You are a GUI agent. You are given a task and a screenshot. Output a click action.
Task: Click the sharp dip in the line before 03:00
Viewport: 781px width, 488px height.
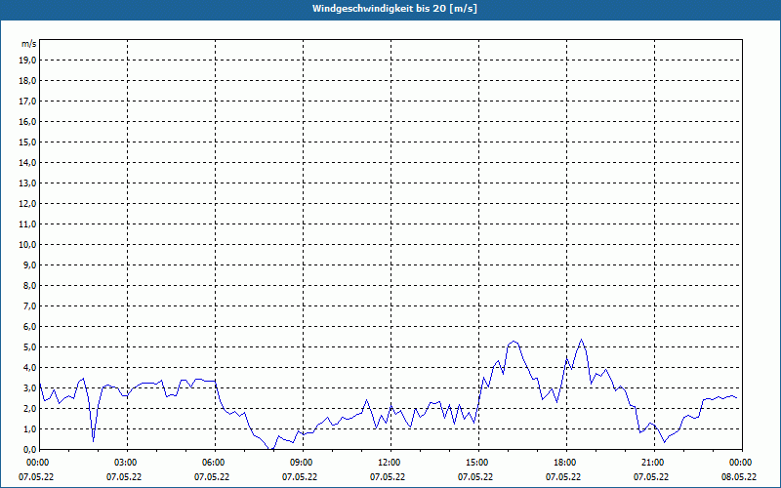(94, 441)
